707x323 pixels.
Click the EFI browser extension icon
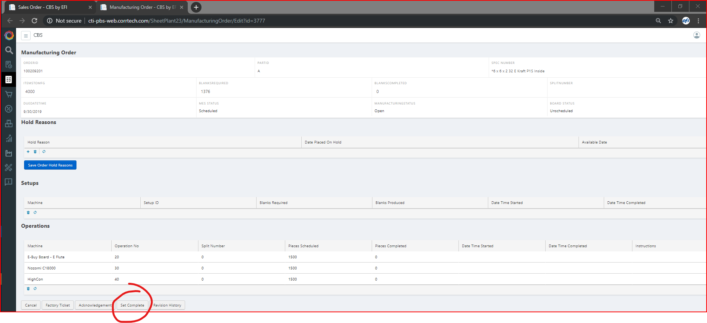coord(686,21)
